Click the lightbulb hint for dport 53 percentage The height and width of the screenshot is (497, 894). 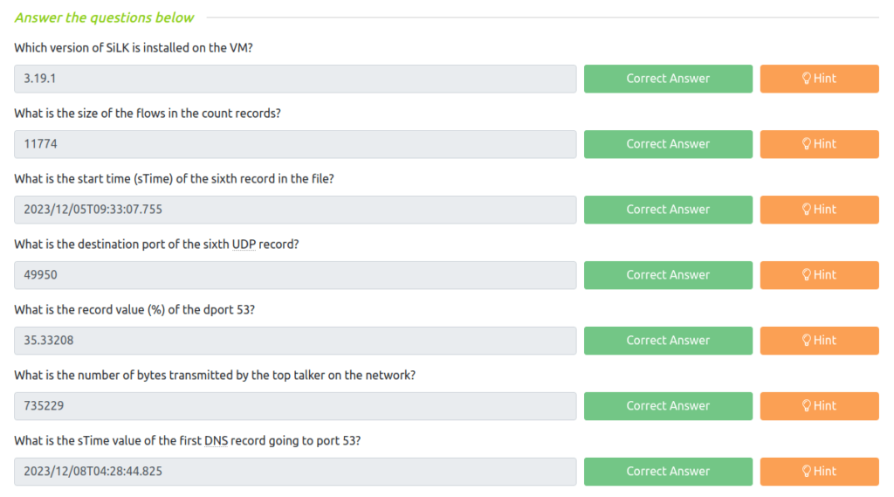click(x=819, y=341)
